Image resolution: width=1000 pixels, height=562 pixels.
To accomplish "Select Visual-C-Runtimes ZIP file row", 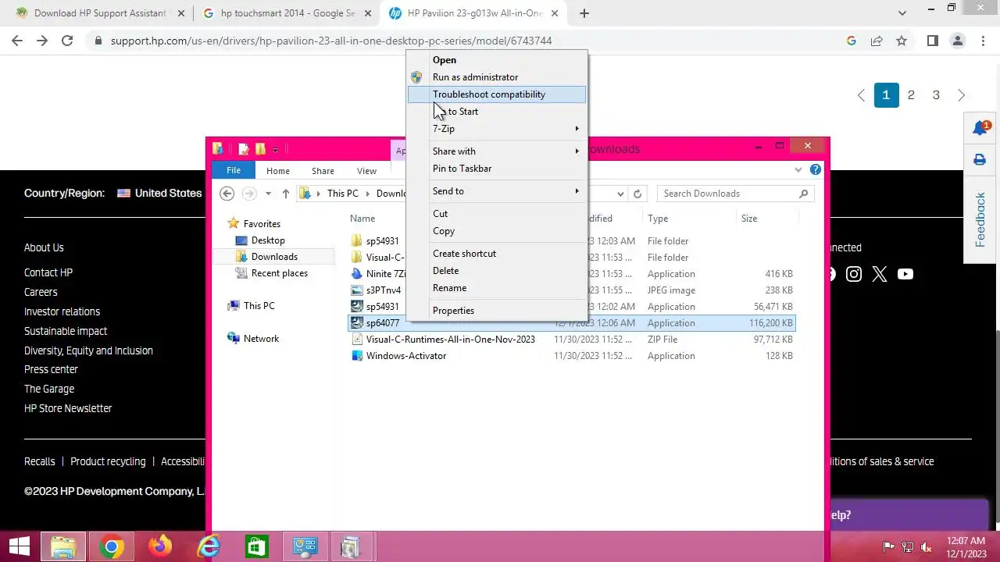I will (x=572, y=340).
